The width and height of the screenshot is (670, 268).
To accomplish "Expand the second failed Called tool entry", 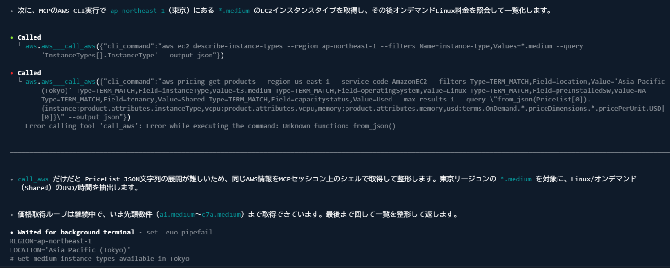I will (29, 73).
